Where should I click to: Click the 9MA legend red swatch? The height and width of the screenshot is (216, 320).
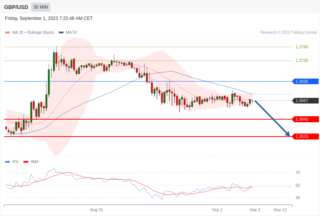point(26,162)
